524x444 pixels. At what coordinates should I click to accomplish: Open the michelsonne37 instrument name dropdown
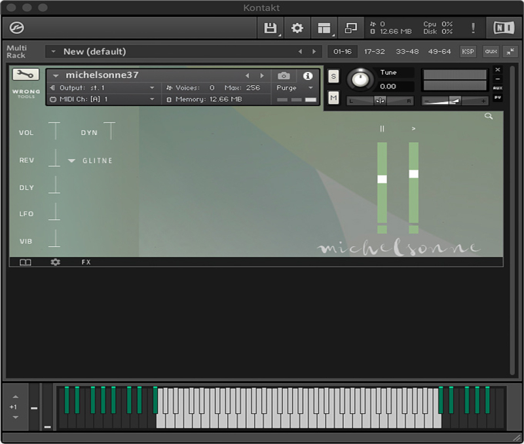56,75
